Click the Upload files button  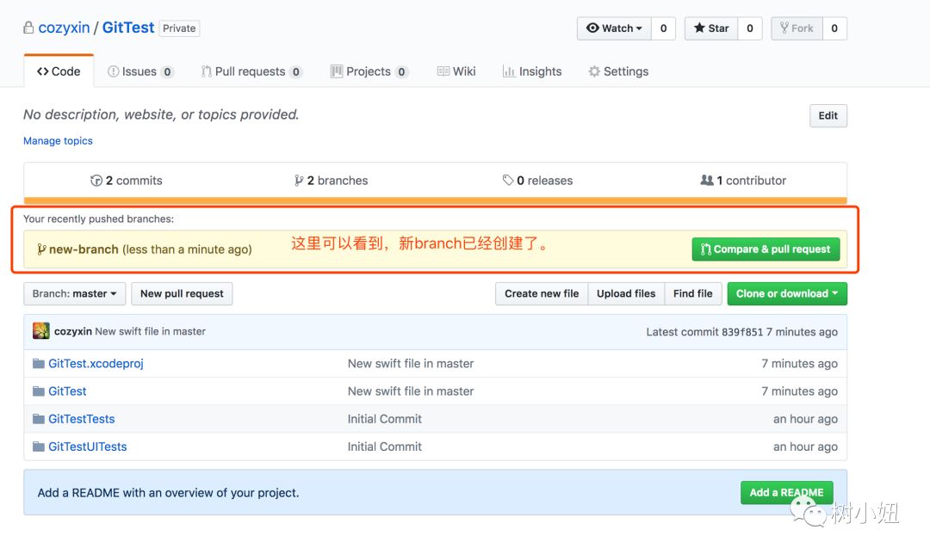pos(626,293)
